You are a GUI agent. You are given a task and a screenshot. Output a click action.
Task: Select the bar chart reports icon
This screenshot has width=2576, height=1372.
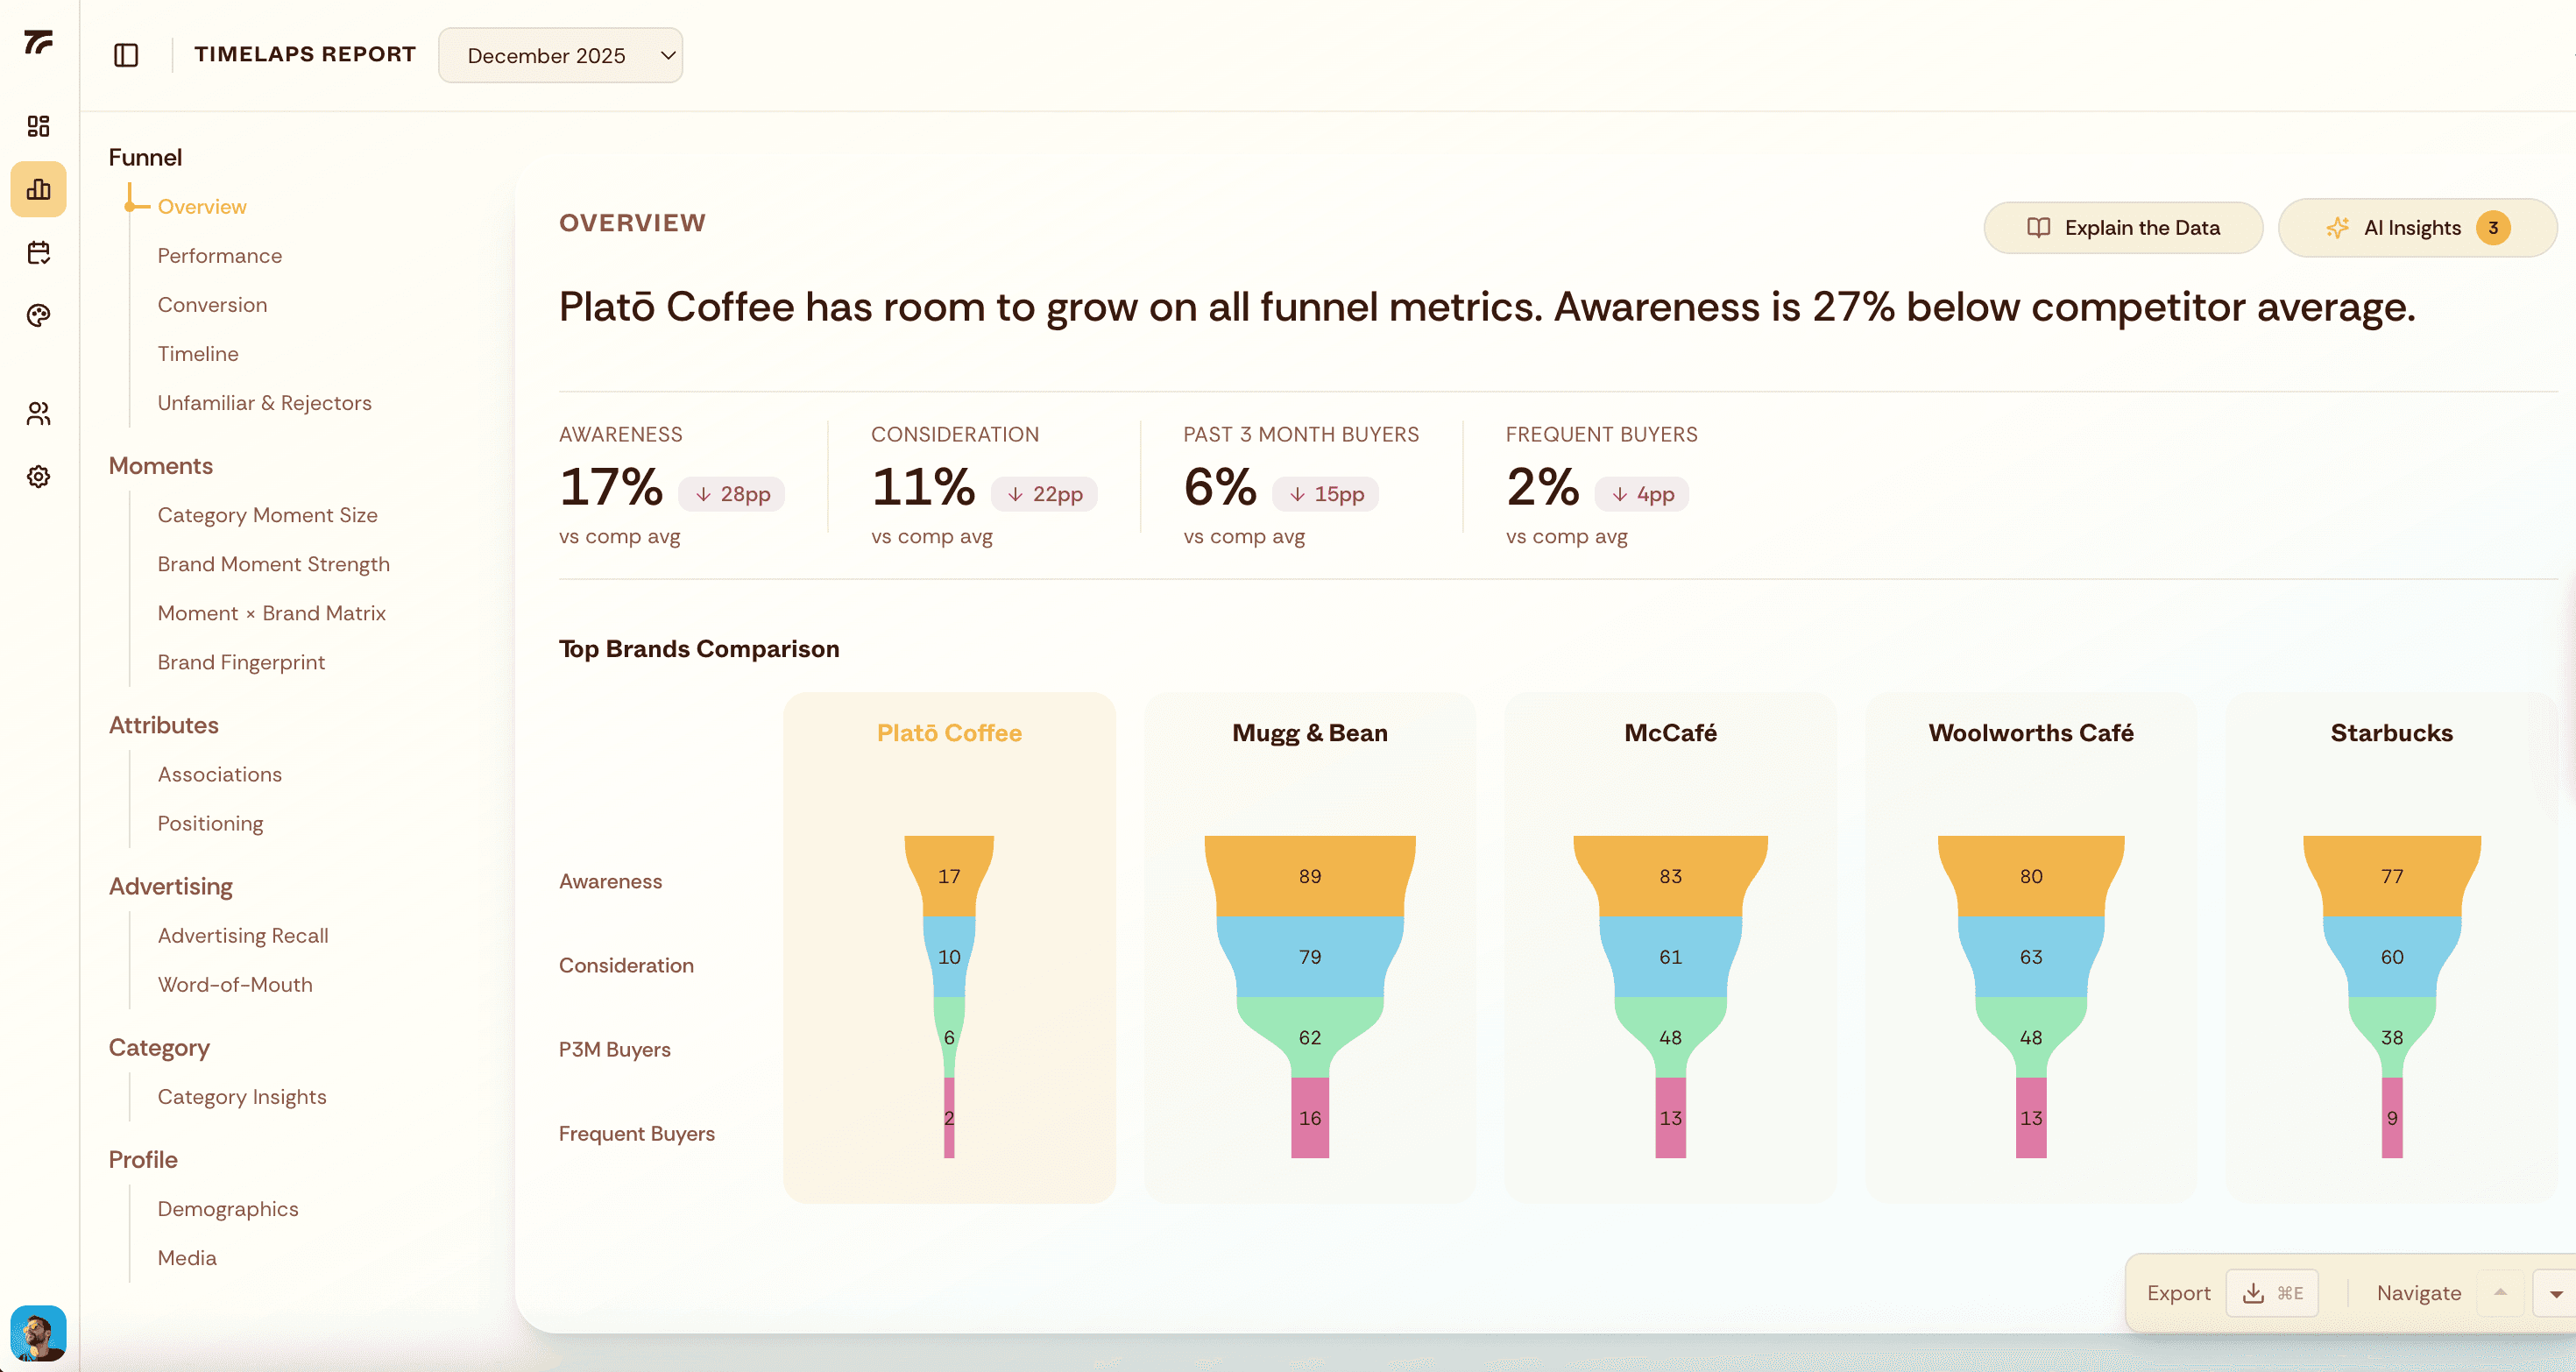pyautogui.click(x=38, y=189)
